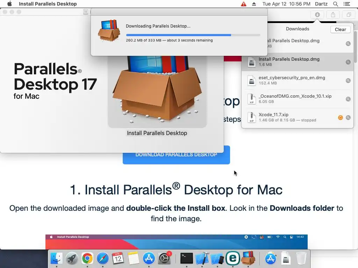This screenshot has width=358, height=268.
Task: Open Terminal from the Dock
Action: click(x=187, y=259)
